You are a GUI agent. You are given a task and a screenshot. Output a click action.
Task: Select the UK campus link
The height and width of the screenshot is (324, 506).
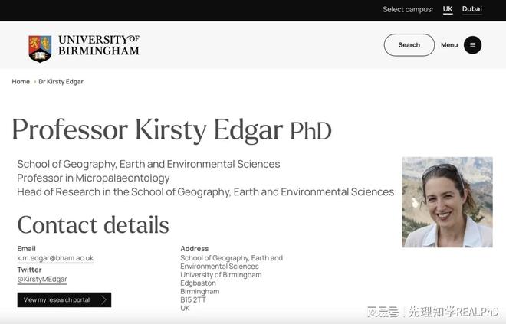[x=448, y=9]
